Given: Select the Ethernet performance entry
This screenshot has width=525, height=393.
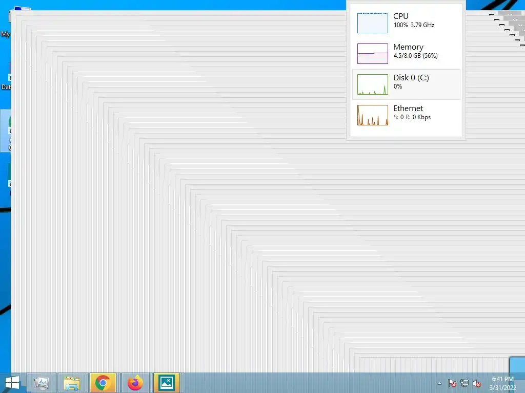Looking at the screenshot, I should click(406, 115).
